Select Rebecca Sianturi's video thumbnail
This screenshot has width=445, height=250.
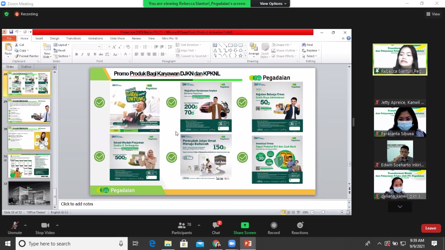tap(400, 59)
